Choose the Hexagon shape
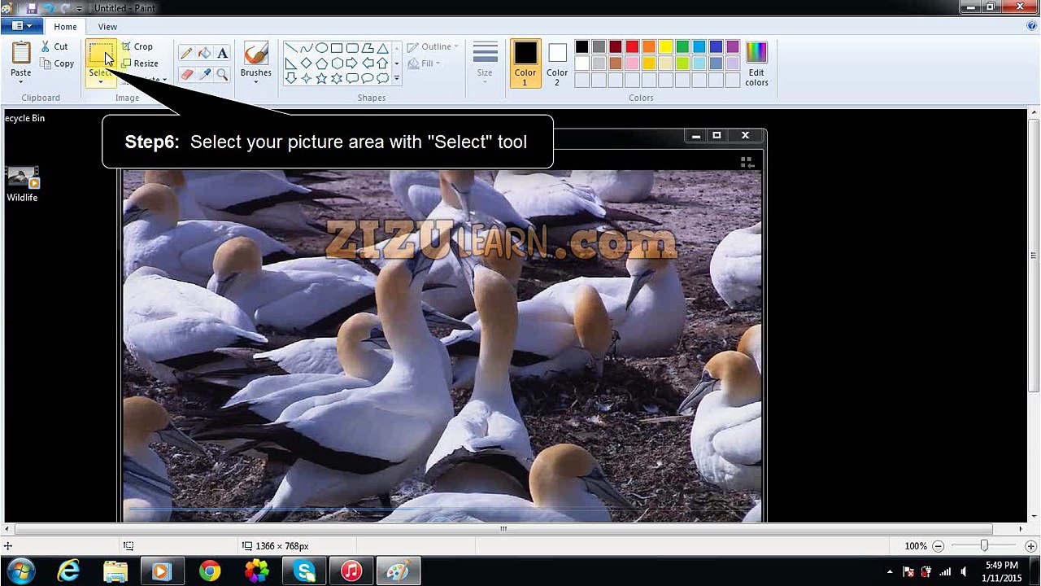 click(x=337, y=63)
